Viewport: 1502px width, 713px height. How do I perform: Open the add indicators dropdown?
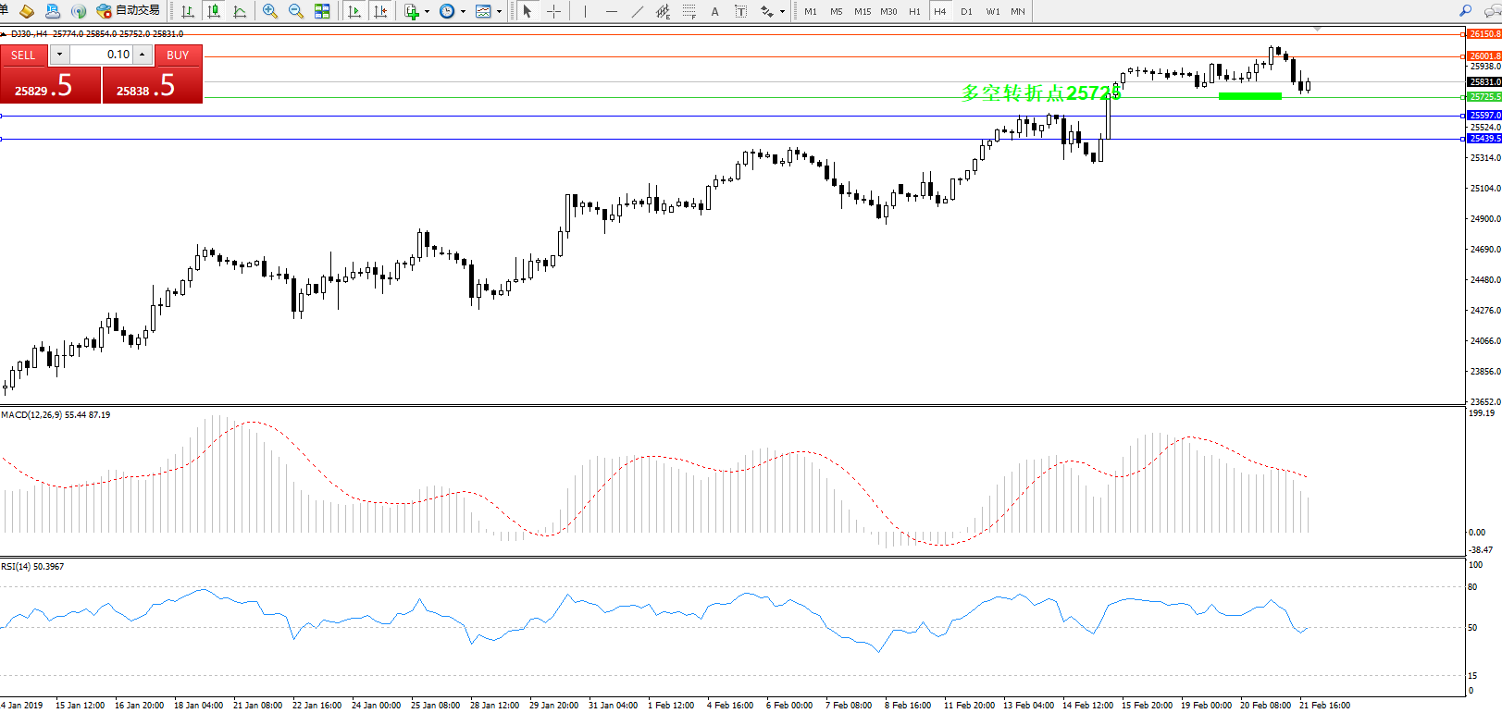tap(427, 11)
